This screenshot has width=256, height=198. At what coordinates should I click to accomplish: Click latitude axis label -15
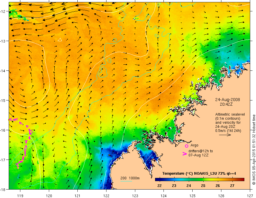(3, 100)
